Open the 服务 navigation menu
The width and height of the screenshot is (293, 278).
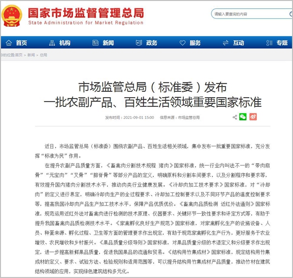[195, 43]
